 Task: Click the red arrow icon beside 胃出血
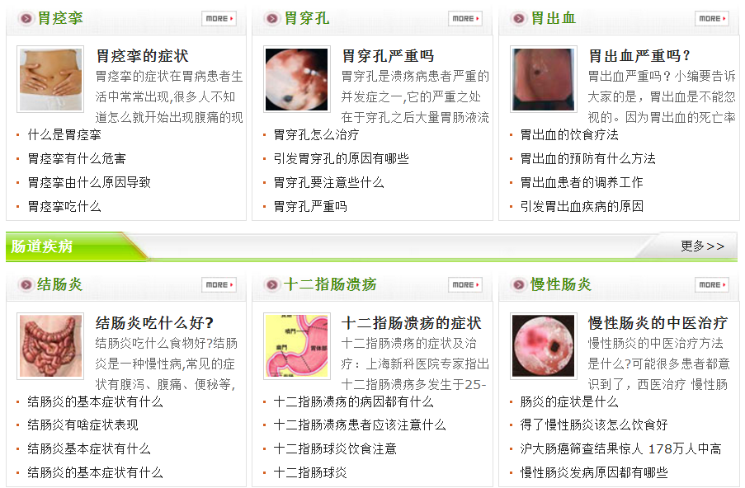[519, 18]
